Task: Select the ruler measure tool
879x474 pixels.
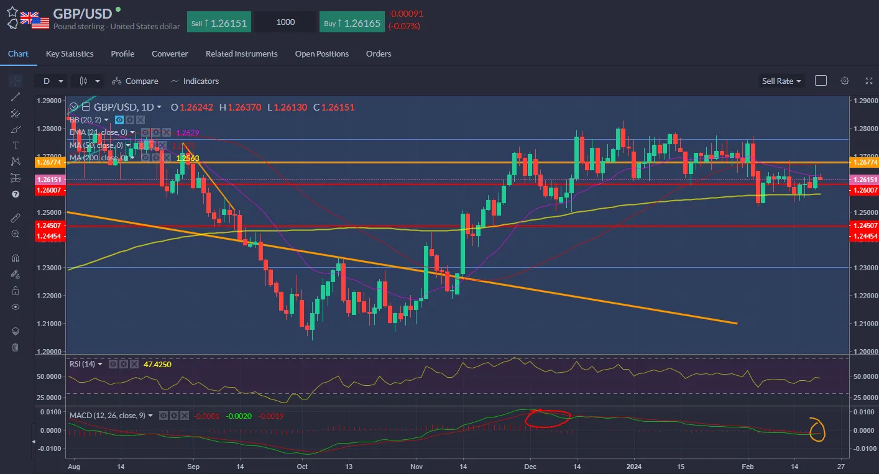Action: click(16, 217)
